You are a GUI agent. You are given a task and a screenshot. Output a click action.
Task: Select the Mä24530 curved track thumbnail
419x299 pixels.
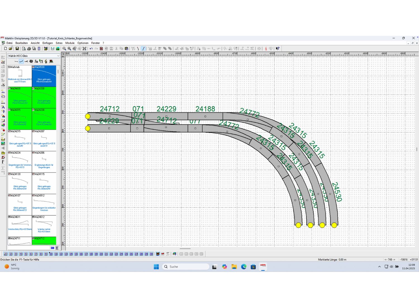tap(44, 76)
